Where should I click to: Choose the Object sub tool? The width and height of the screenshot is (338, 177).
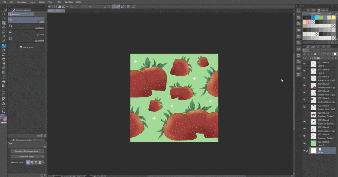click(26, 20)
